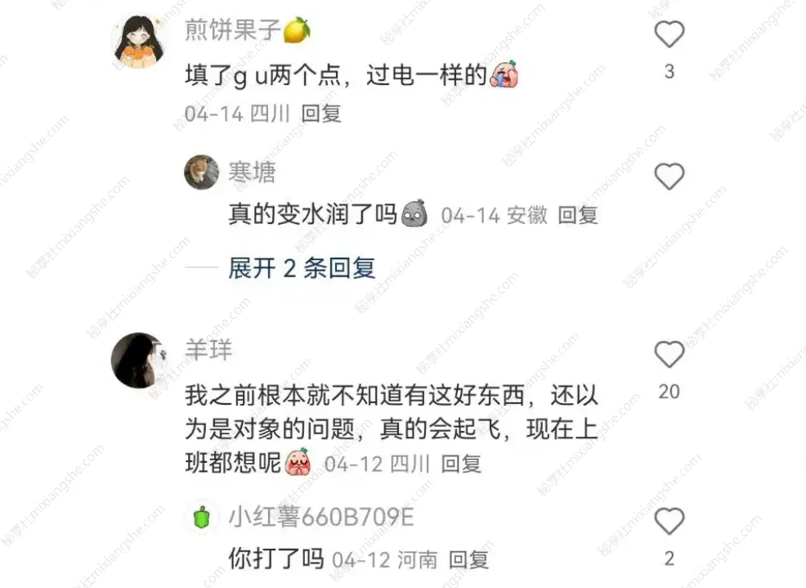Reply to 寒塘's comment from 安徽

click(x=578, y=215)
